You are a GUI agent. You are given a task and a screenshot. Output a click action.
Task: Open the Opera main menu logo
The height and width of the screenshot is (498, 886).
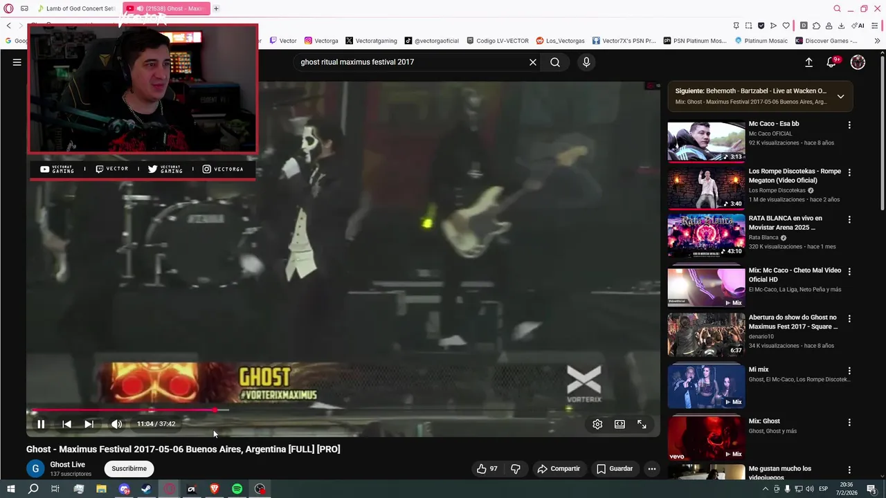point(8,8)
